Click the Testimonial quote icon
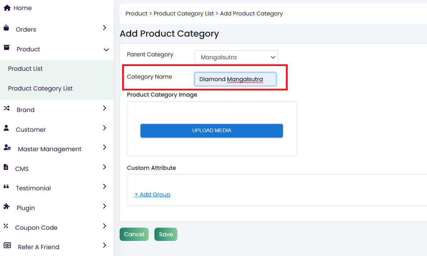Image resolution: width=427 pixels, height=256 pixels. pos(6,187)
